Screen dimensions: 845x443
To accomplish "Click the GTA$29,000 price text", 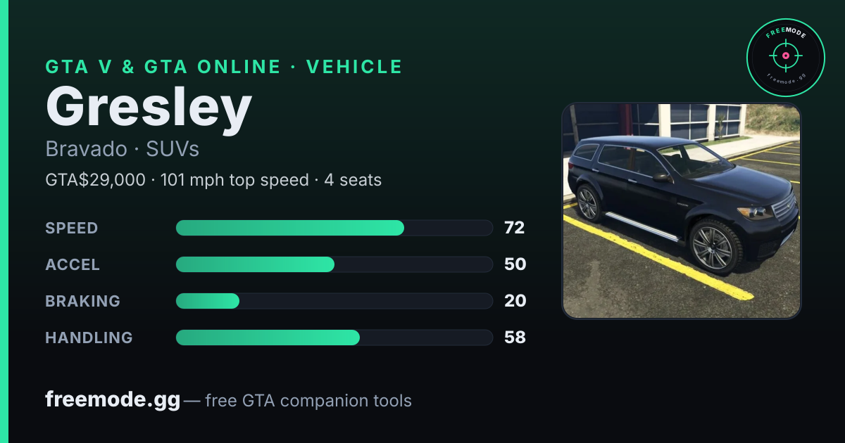I will pos(96,180).
